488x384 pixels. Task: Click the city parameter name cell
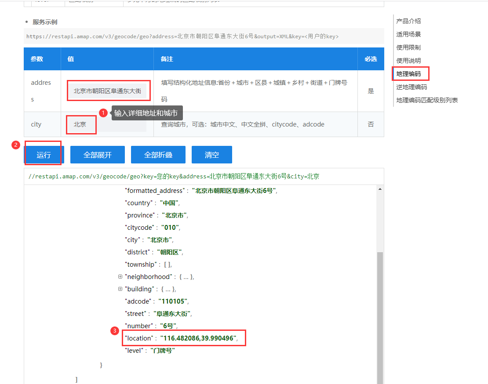click(x=42, y=124)
